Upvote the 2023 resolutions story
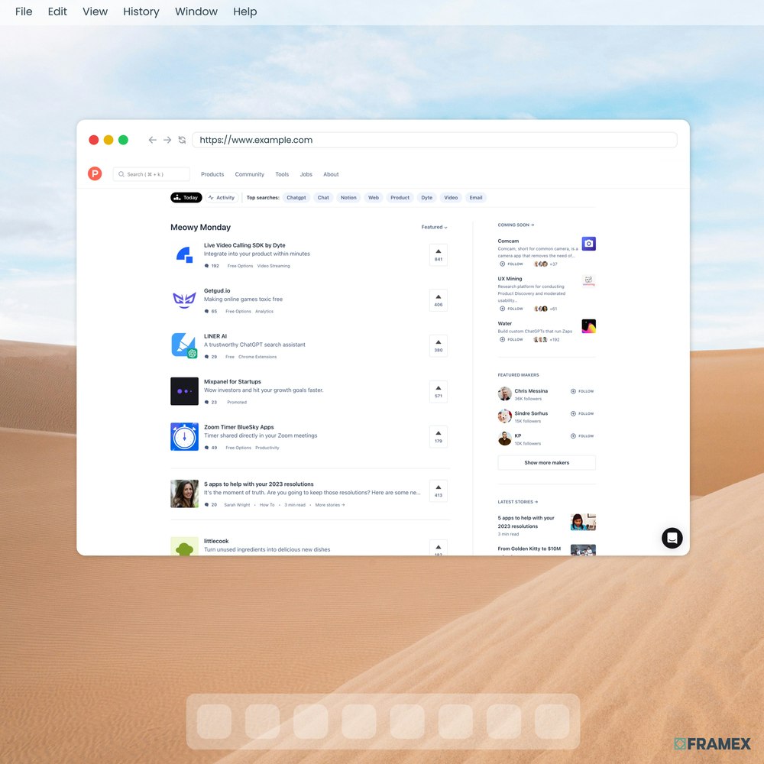764x764 pixels. point(438,490)
